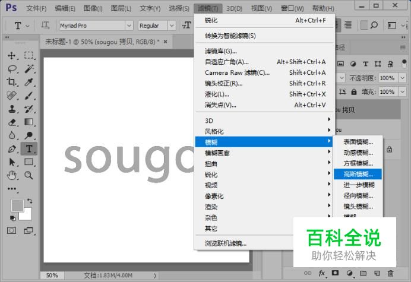
Task: Toggle the prevent artboard nesting lock
Action: pyautogui.click(x=342, y=92)
